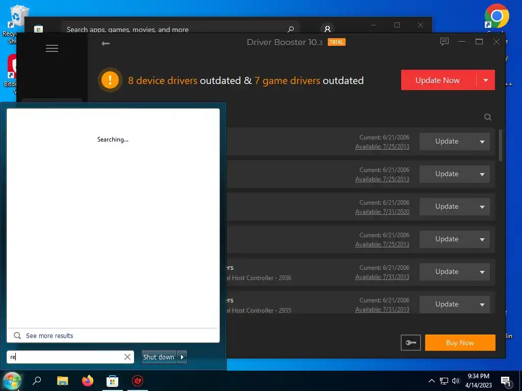Click the Windows Start orb
This screenshot has height=391, width=522.
pos(12,381)
